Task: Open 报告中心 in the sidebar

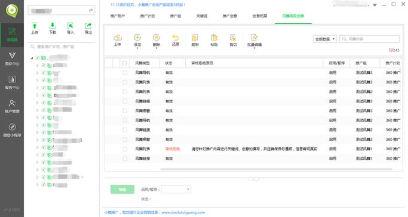Action: (12, 82)
